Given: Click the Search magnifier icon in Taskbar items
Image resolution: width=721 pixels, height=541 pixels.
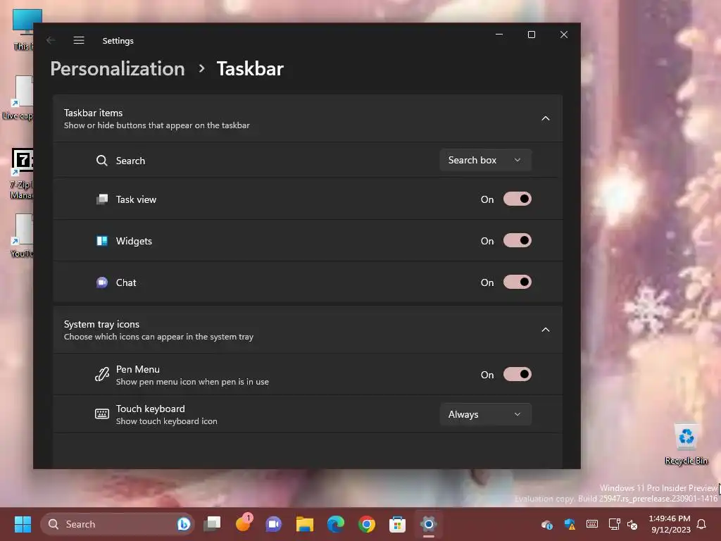Looking at the screenshot, I should 101,161.
